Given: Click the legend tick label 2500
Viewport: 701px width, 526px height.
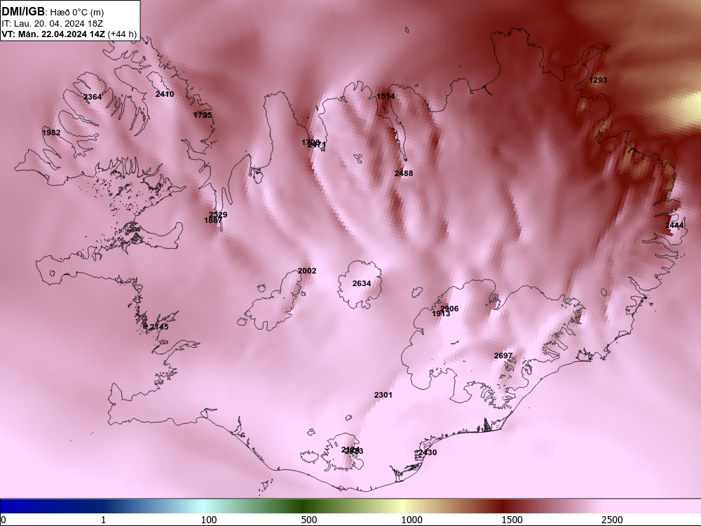Looking at the screenshot, I should click(612, 520).
